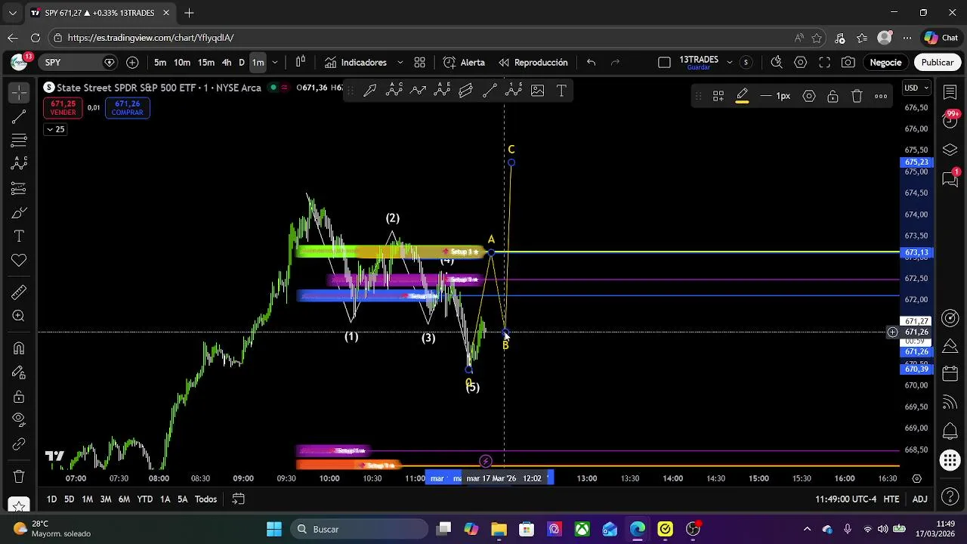Select the ABC correction wave tool
Viewport: 967px width, 544px height.
(x=394, y=91)
